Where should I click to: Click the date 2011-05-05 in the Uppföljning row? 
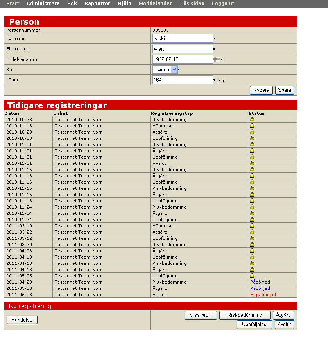coord(19,276)
